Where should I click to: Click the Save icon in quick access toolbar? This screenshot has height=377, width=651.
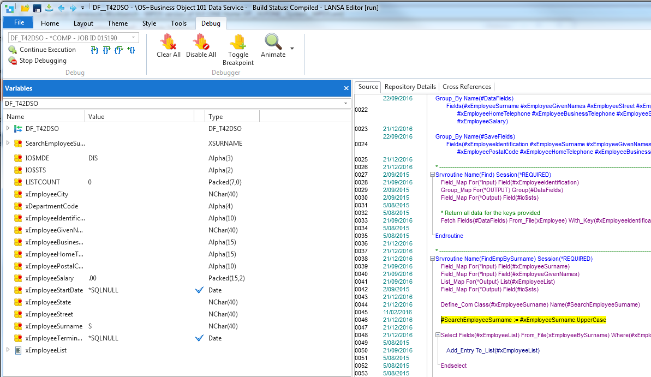click(x=37, y=8)
